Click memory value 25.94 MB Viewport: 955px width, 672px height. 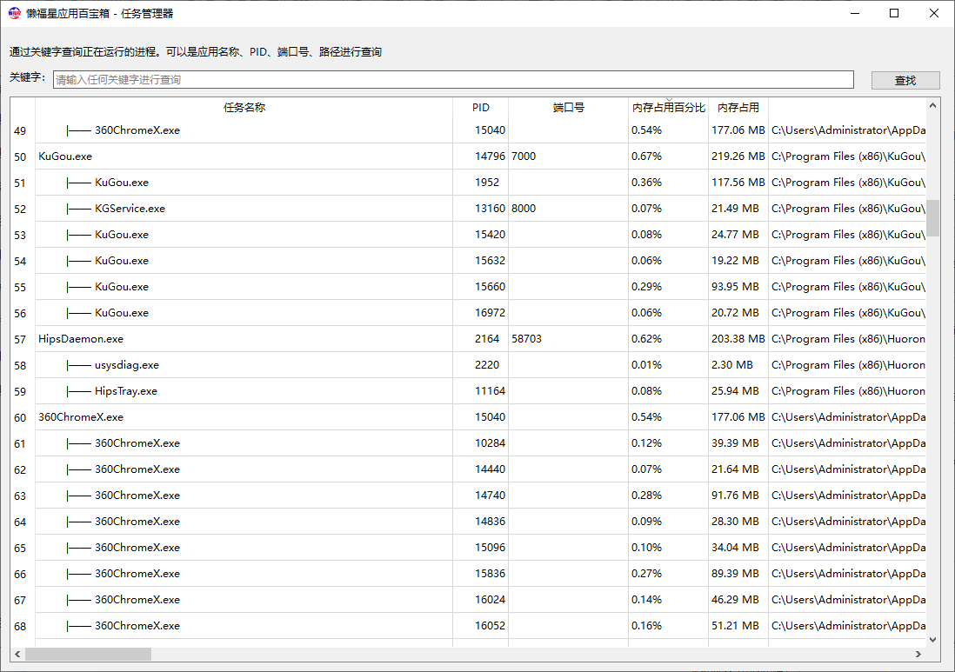735,391
